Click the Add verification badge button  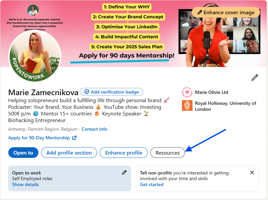click(111, 92)
